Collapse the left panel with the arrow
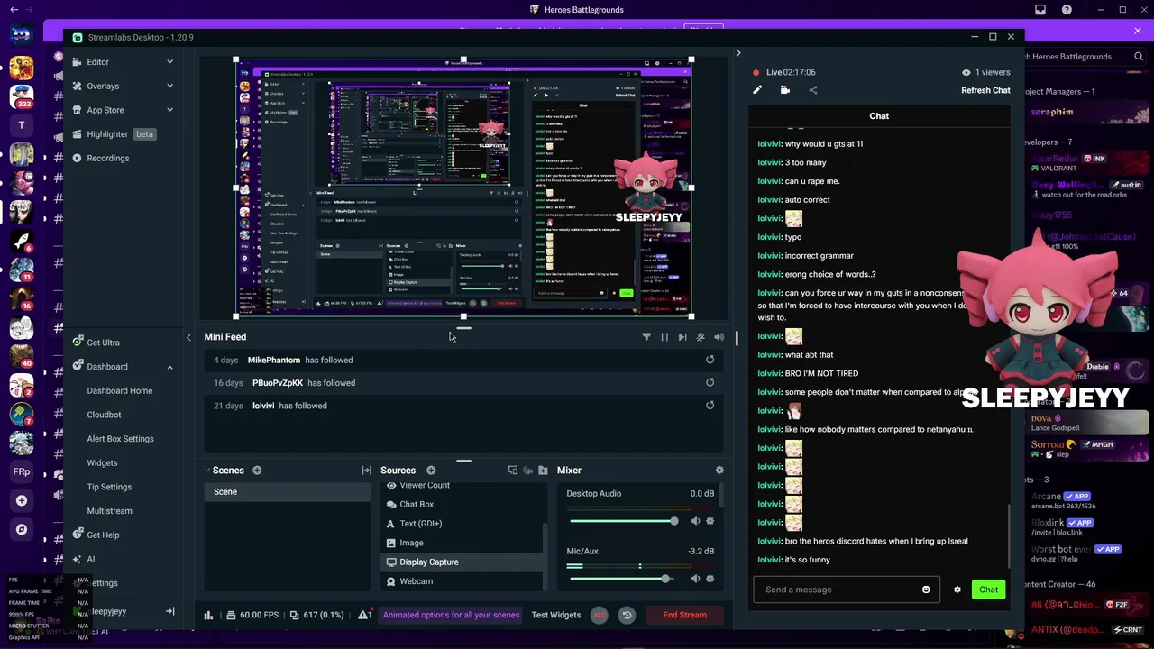The image size is (1154, 649). [x=188, y=337]
